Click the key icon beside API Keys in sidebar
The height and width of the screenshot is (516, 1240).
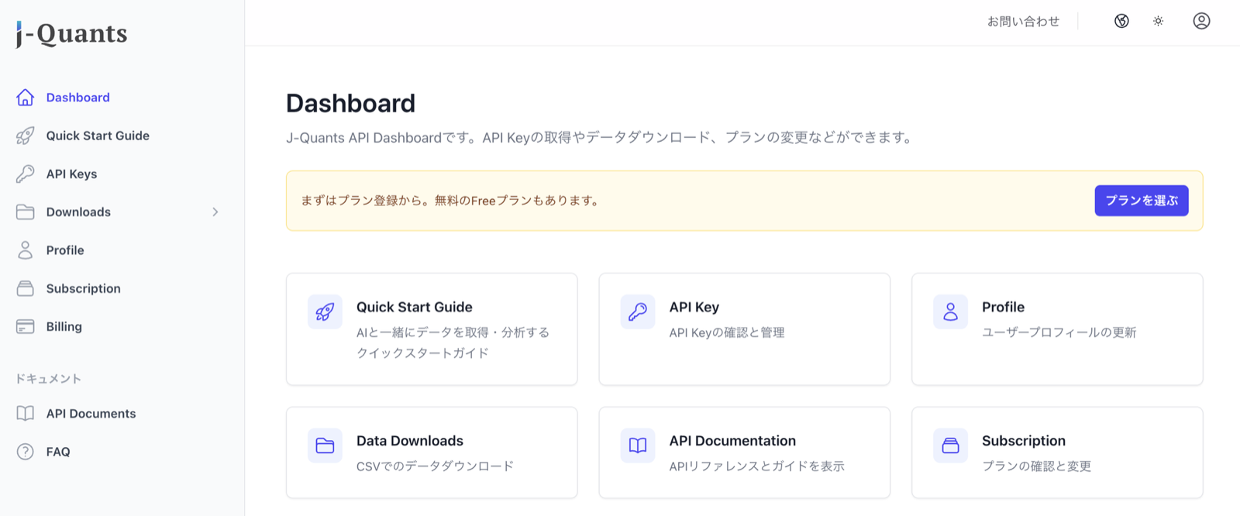pyautogui.click(x=25, y=174)
